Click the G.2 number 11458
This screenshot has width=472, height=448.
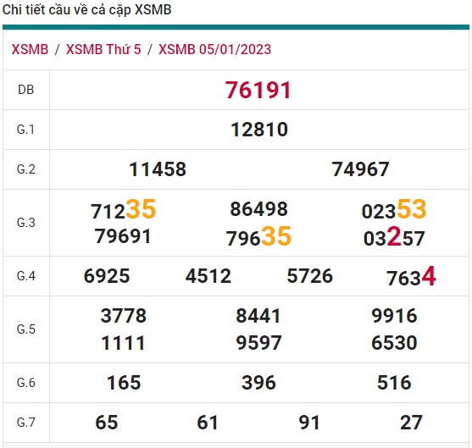158,169
